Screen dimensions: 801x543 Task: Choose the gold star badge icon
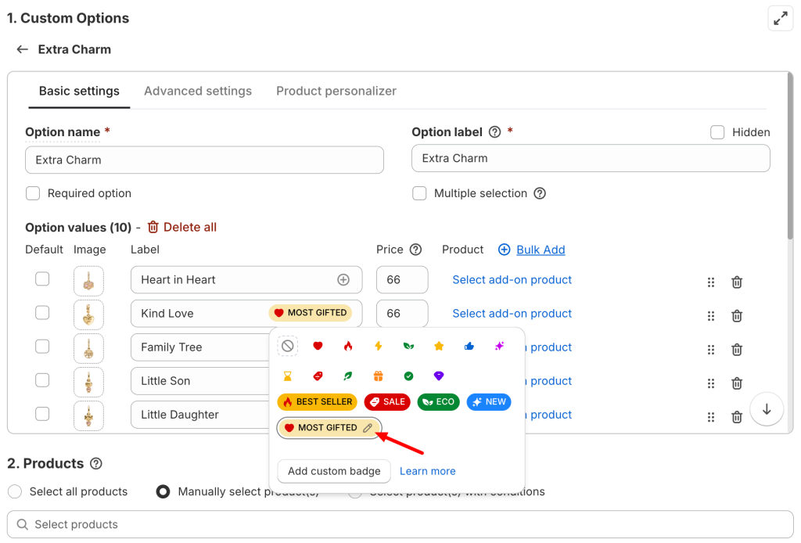point(439,346)
